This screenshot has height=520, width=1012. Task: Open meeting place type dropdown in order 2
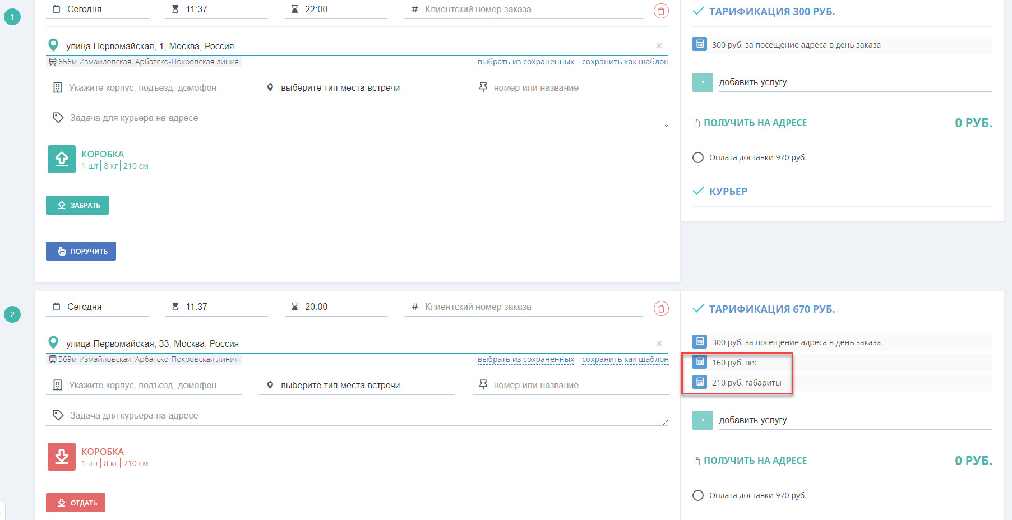357,385
